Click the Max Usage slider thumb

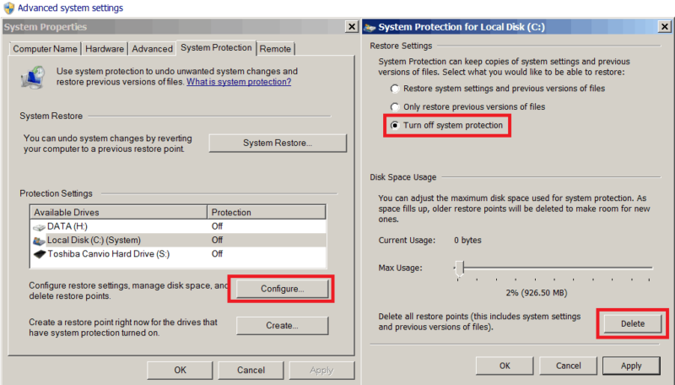460,268
